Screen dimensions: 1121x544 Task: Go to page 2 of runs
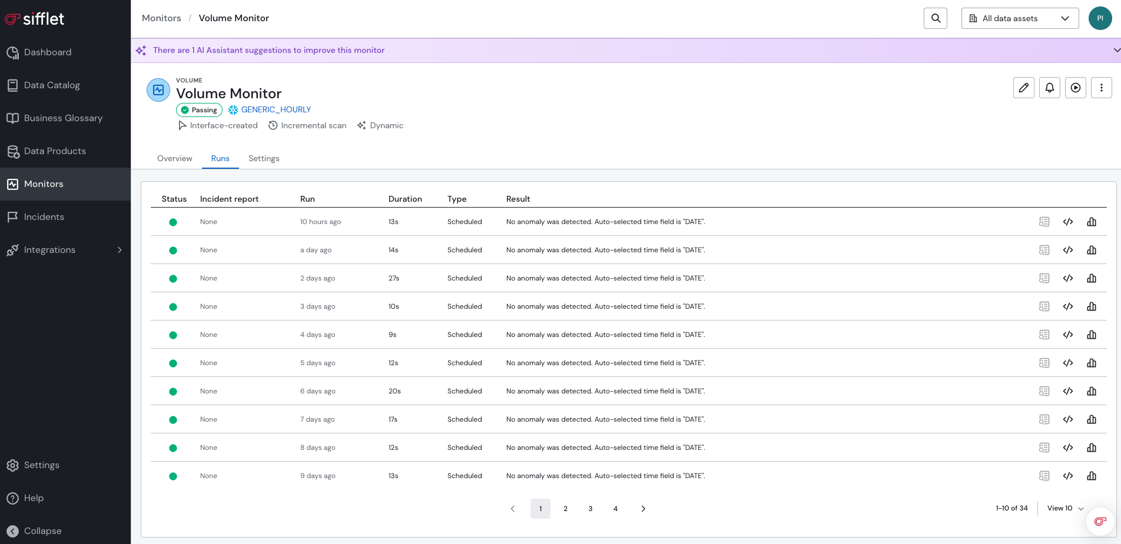565,509
